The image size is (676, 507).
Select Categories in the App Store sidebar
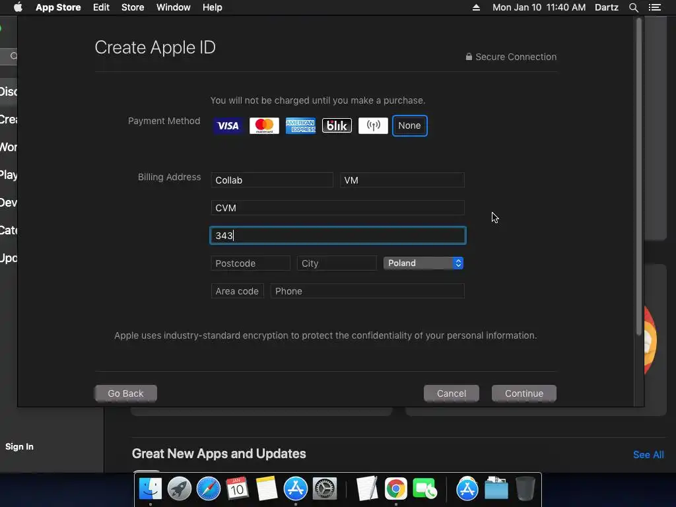point(9,230)
